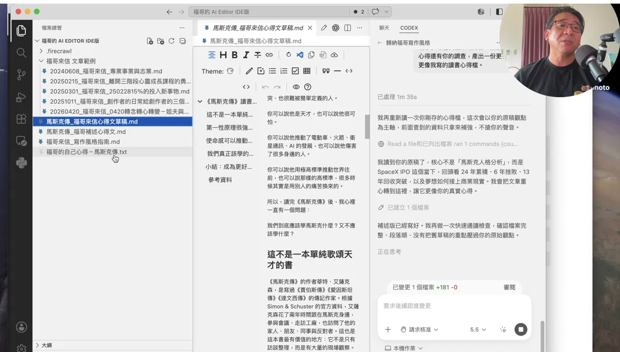Create a new file in explorer
This screenshot has height=352, width=620.
[x=150, y=41]
